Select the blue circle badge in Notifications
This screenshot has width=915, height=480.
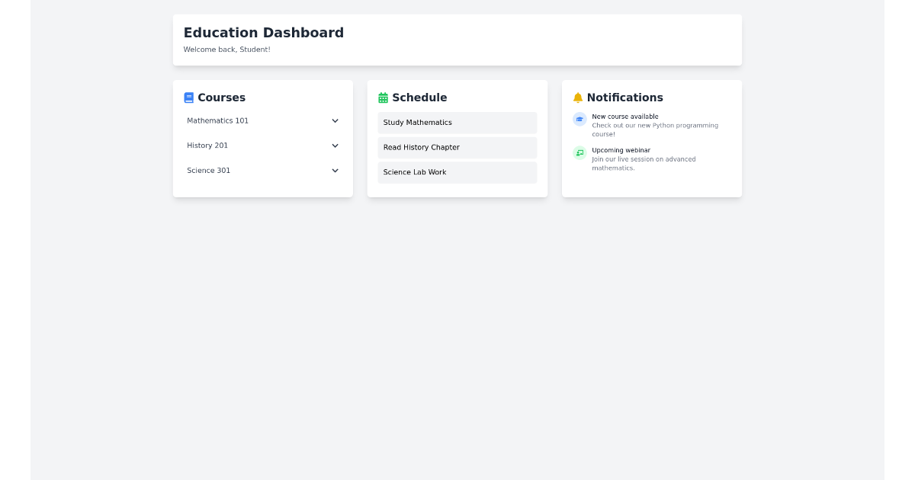point(579,119)
